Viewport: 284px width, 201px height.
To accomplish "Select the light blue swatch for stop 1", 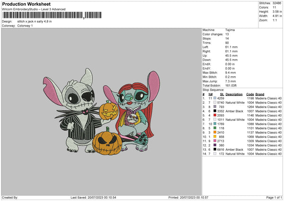I will [215, 98].
